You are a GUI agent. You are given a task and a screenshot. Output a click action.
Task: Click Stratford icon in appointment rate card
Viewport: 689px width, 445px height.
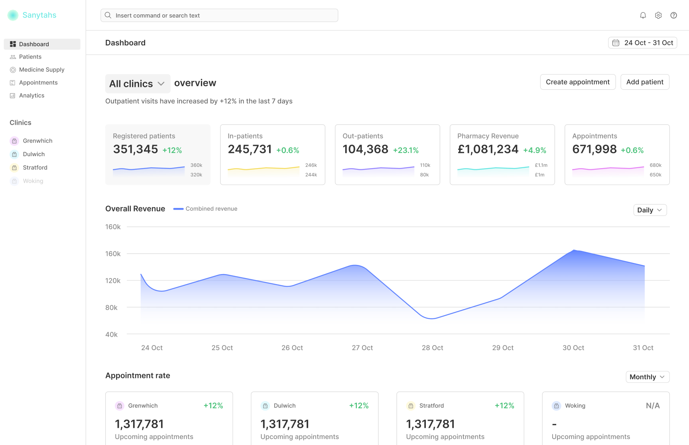click(411, 406)
